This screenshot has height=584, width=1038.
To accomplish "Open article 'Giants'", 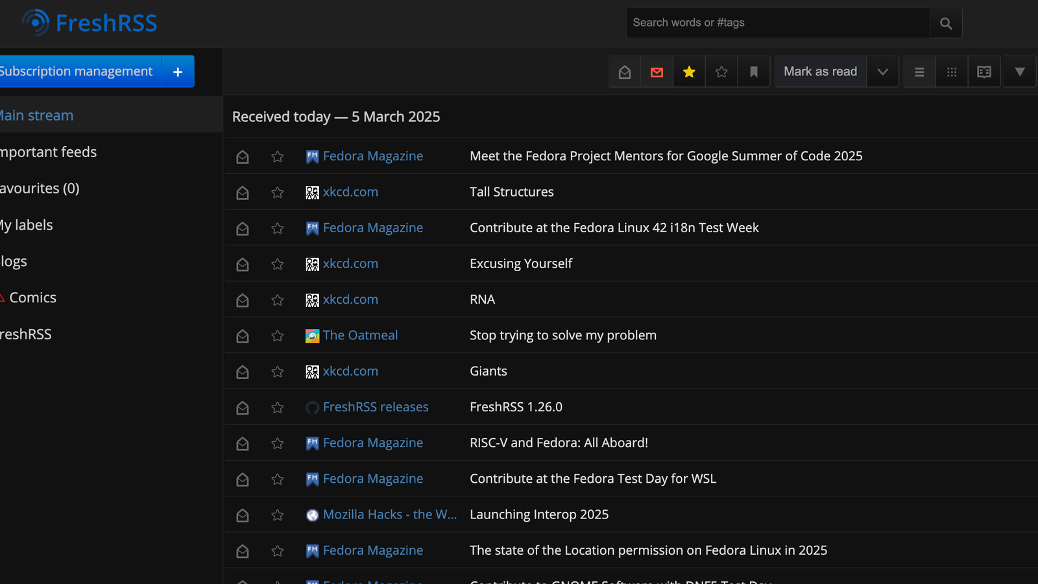I will click(489, 371).
